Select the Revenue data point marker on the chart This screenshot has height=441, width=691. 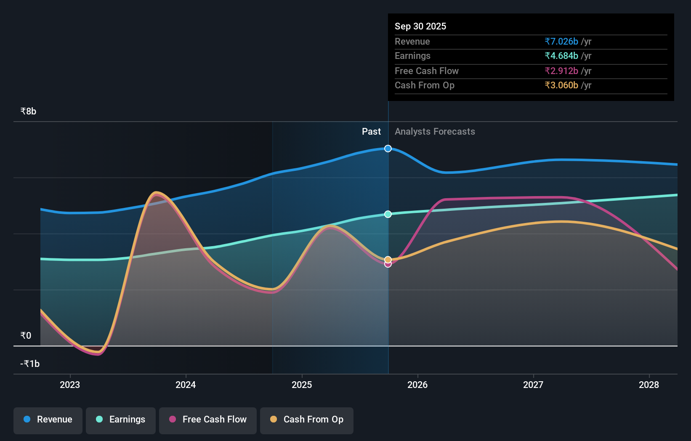[x=388, y=148]
